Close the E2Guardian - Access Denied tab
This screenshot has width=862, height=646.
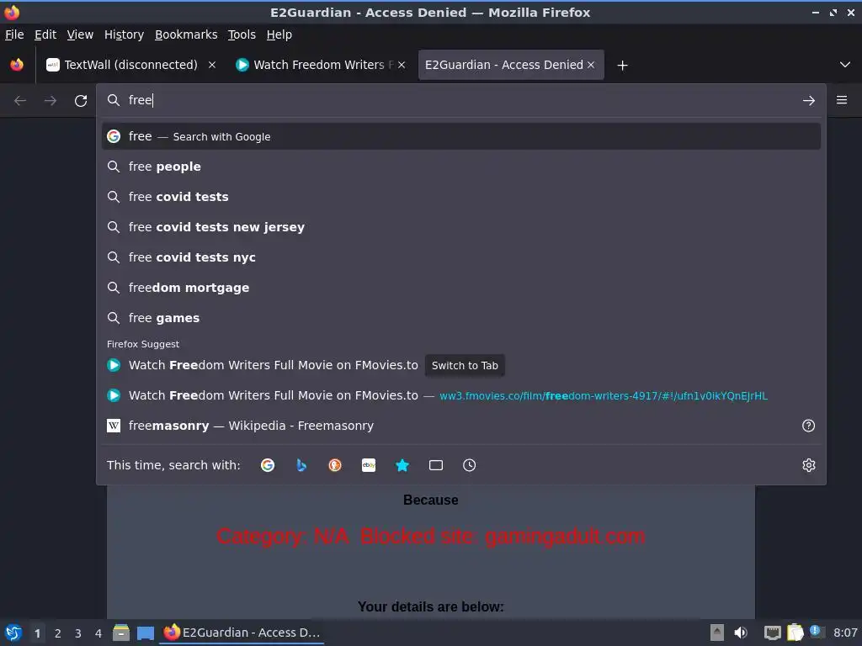pos(591,65)
